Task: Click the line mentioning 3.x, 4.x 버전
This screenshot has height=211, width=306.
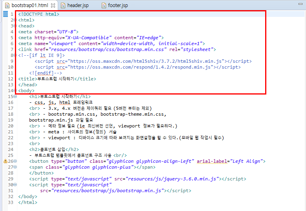Action: tap(90, 108)
